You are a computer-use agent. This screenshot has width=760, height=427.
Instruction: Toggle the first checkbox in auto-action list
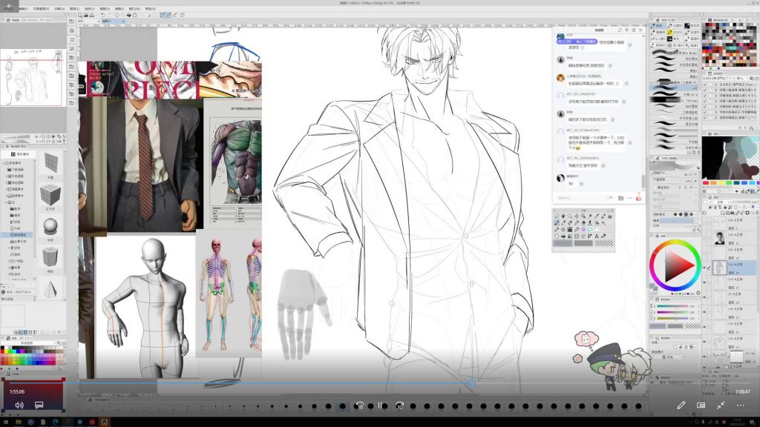706,85
